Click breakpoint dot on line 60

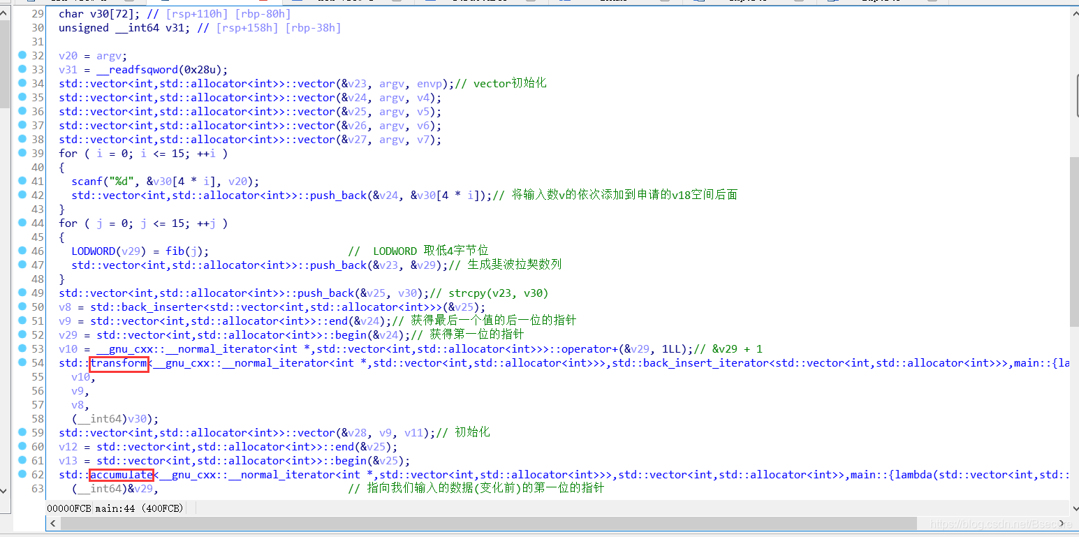tap(22, 446)
